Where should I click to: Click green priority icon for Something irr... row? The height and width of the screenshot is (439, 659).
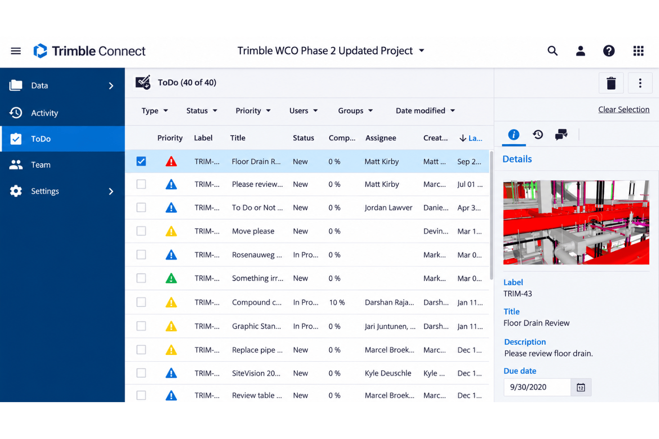[171, 278]
